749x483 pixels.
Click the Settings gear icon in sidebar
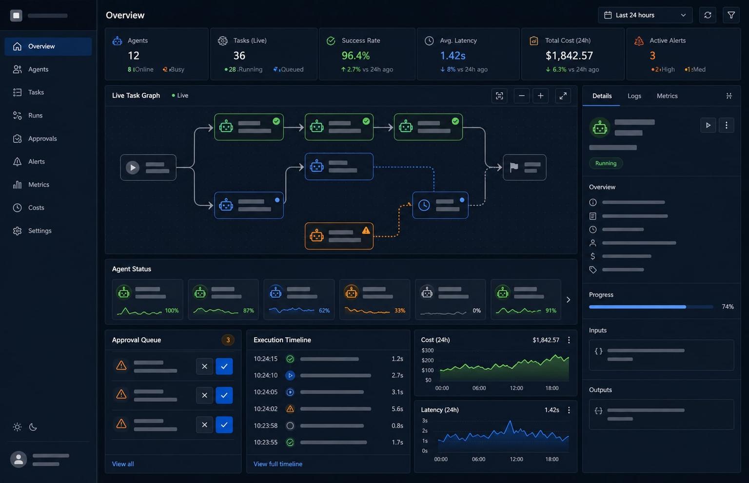pos(17,231)
